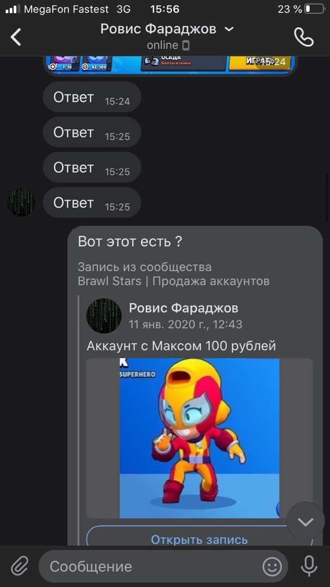Tap the post author's matrix avatar
The image size is (330, 587).
click(x=104, y=316)
